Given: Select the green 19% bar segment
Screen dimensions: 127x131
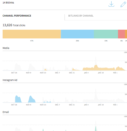Looking at the screenshot, I should click(106, 34).
